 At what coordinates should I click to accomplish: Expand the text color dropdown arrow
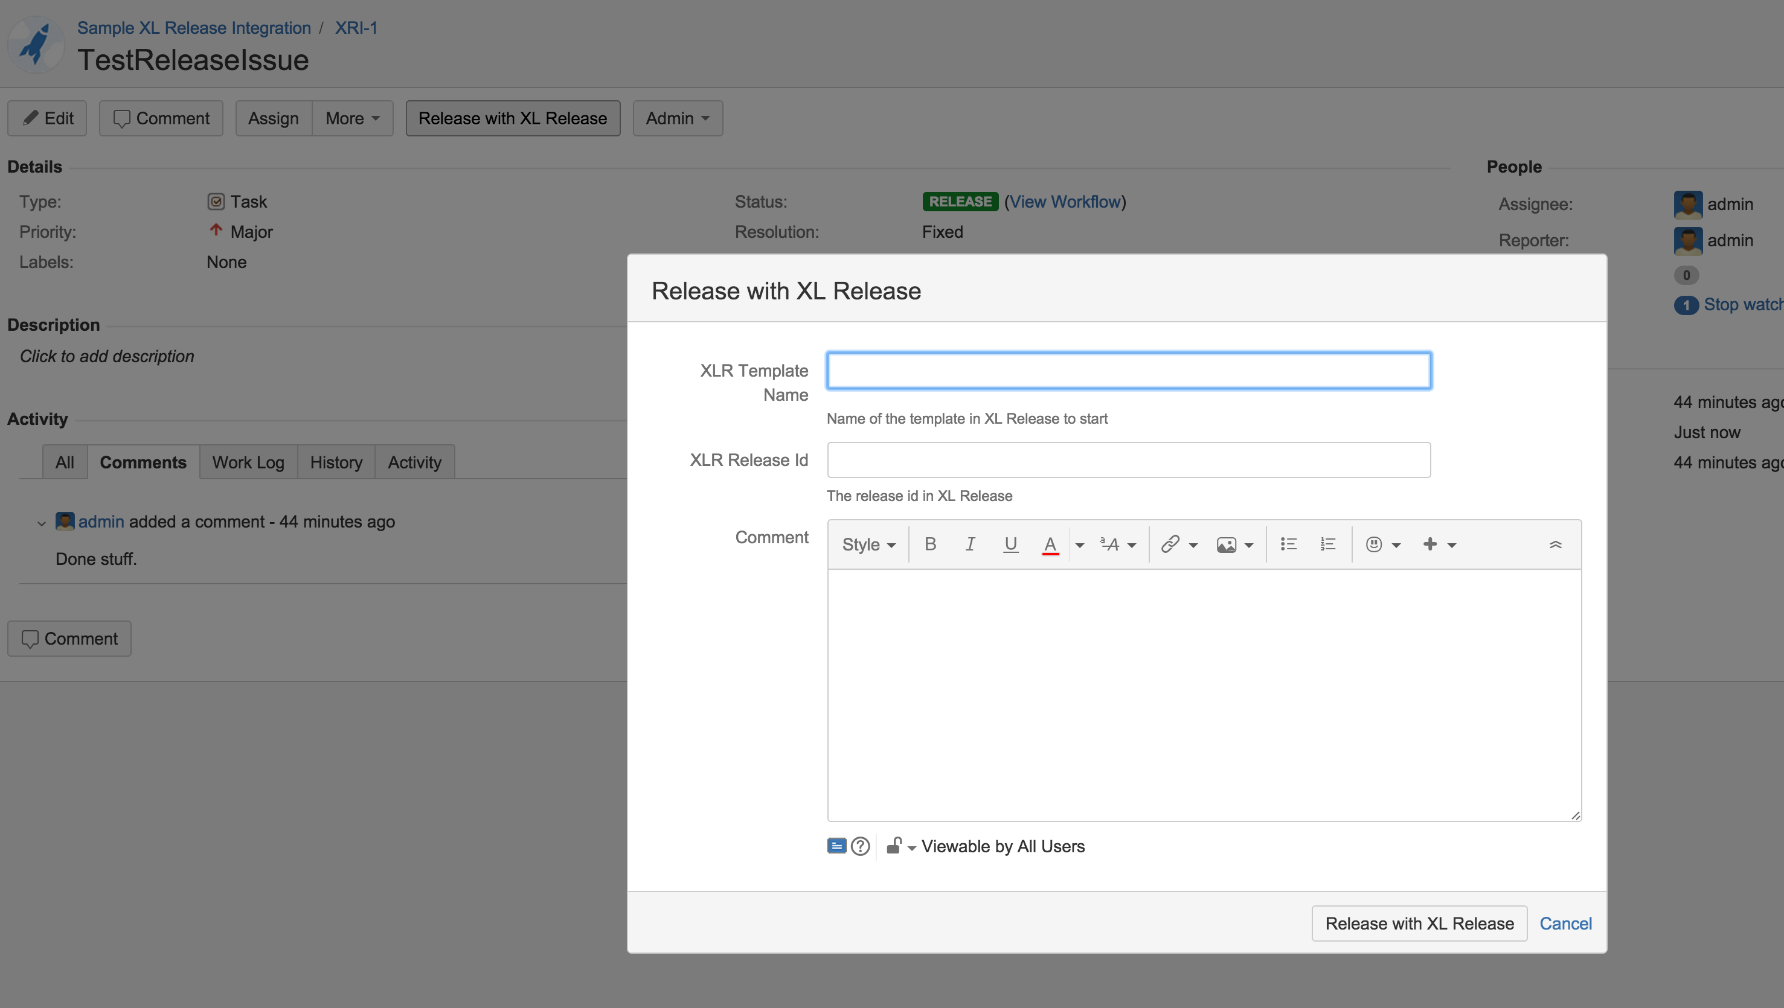coord(1080,546)
